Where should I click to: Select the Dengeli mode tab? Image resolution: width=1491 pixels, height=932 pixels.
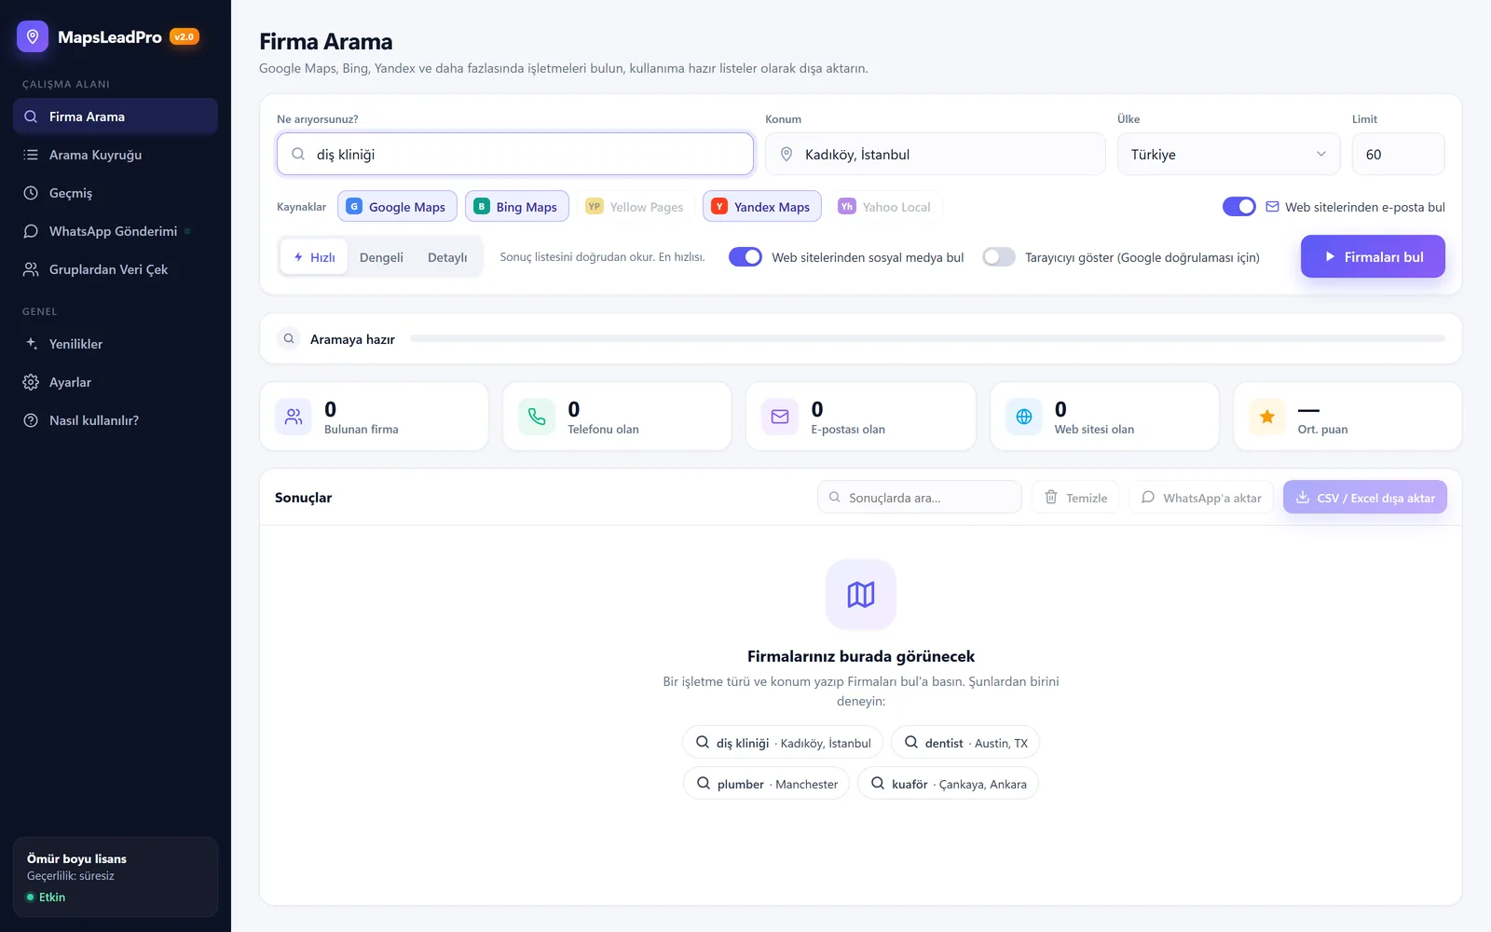[x=381, y=257]
